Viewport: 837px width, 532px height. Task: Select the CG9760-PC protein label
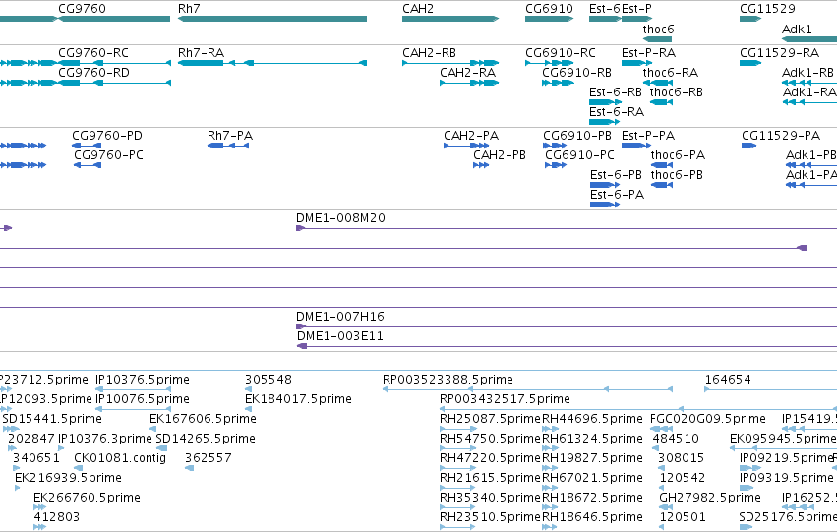pyautogui.click(x=108, y=155)
